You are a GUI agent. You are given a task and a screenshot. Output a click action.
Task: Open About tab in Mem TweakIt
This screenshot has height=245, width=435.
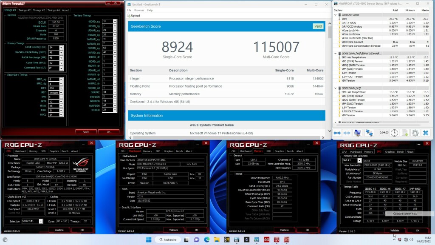(x=65, y=10)
